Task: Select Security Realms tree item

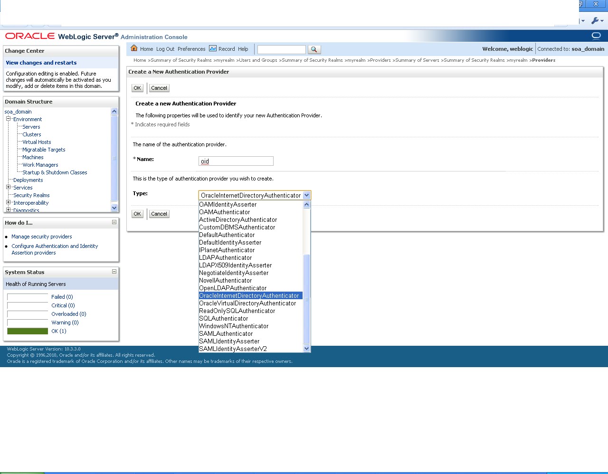Action: click(x=31, y=195)
